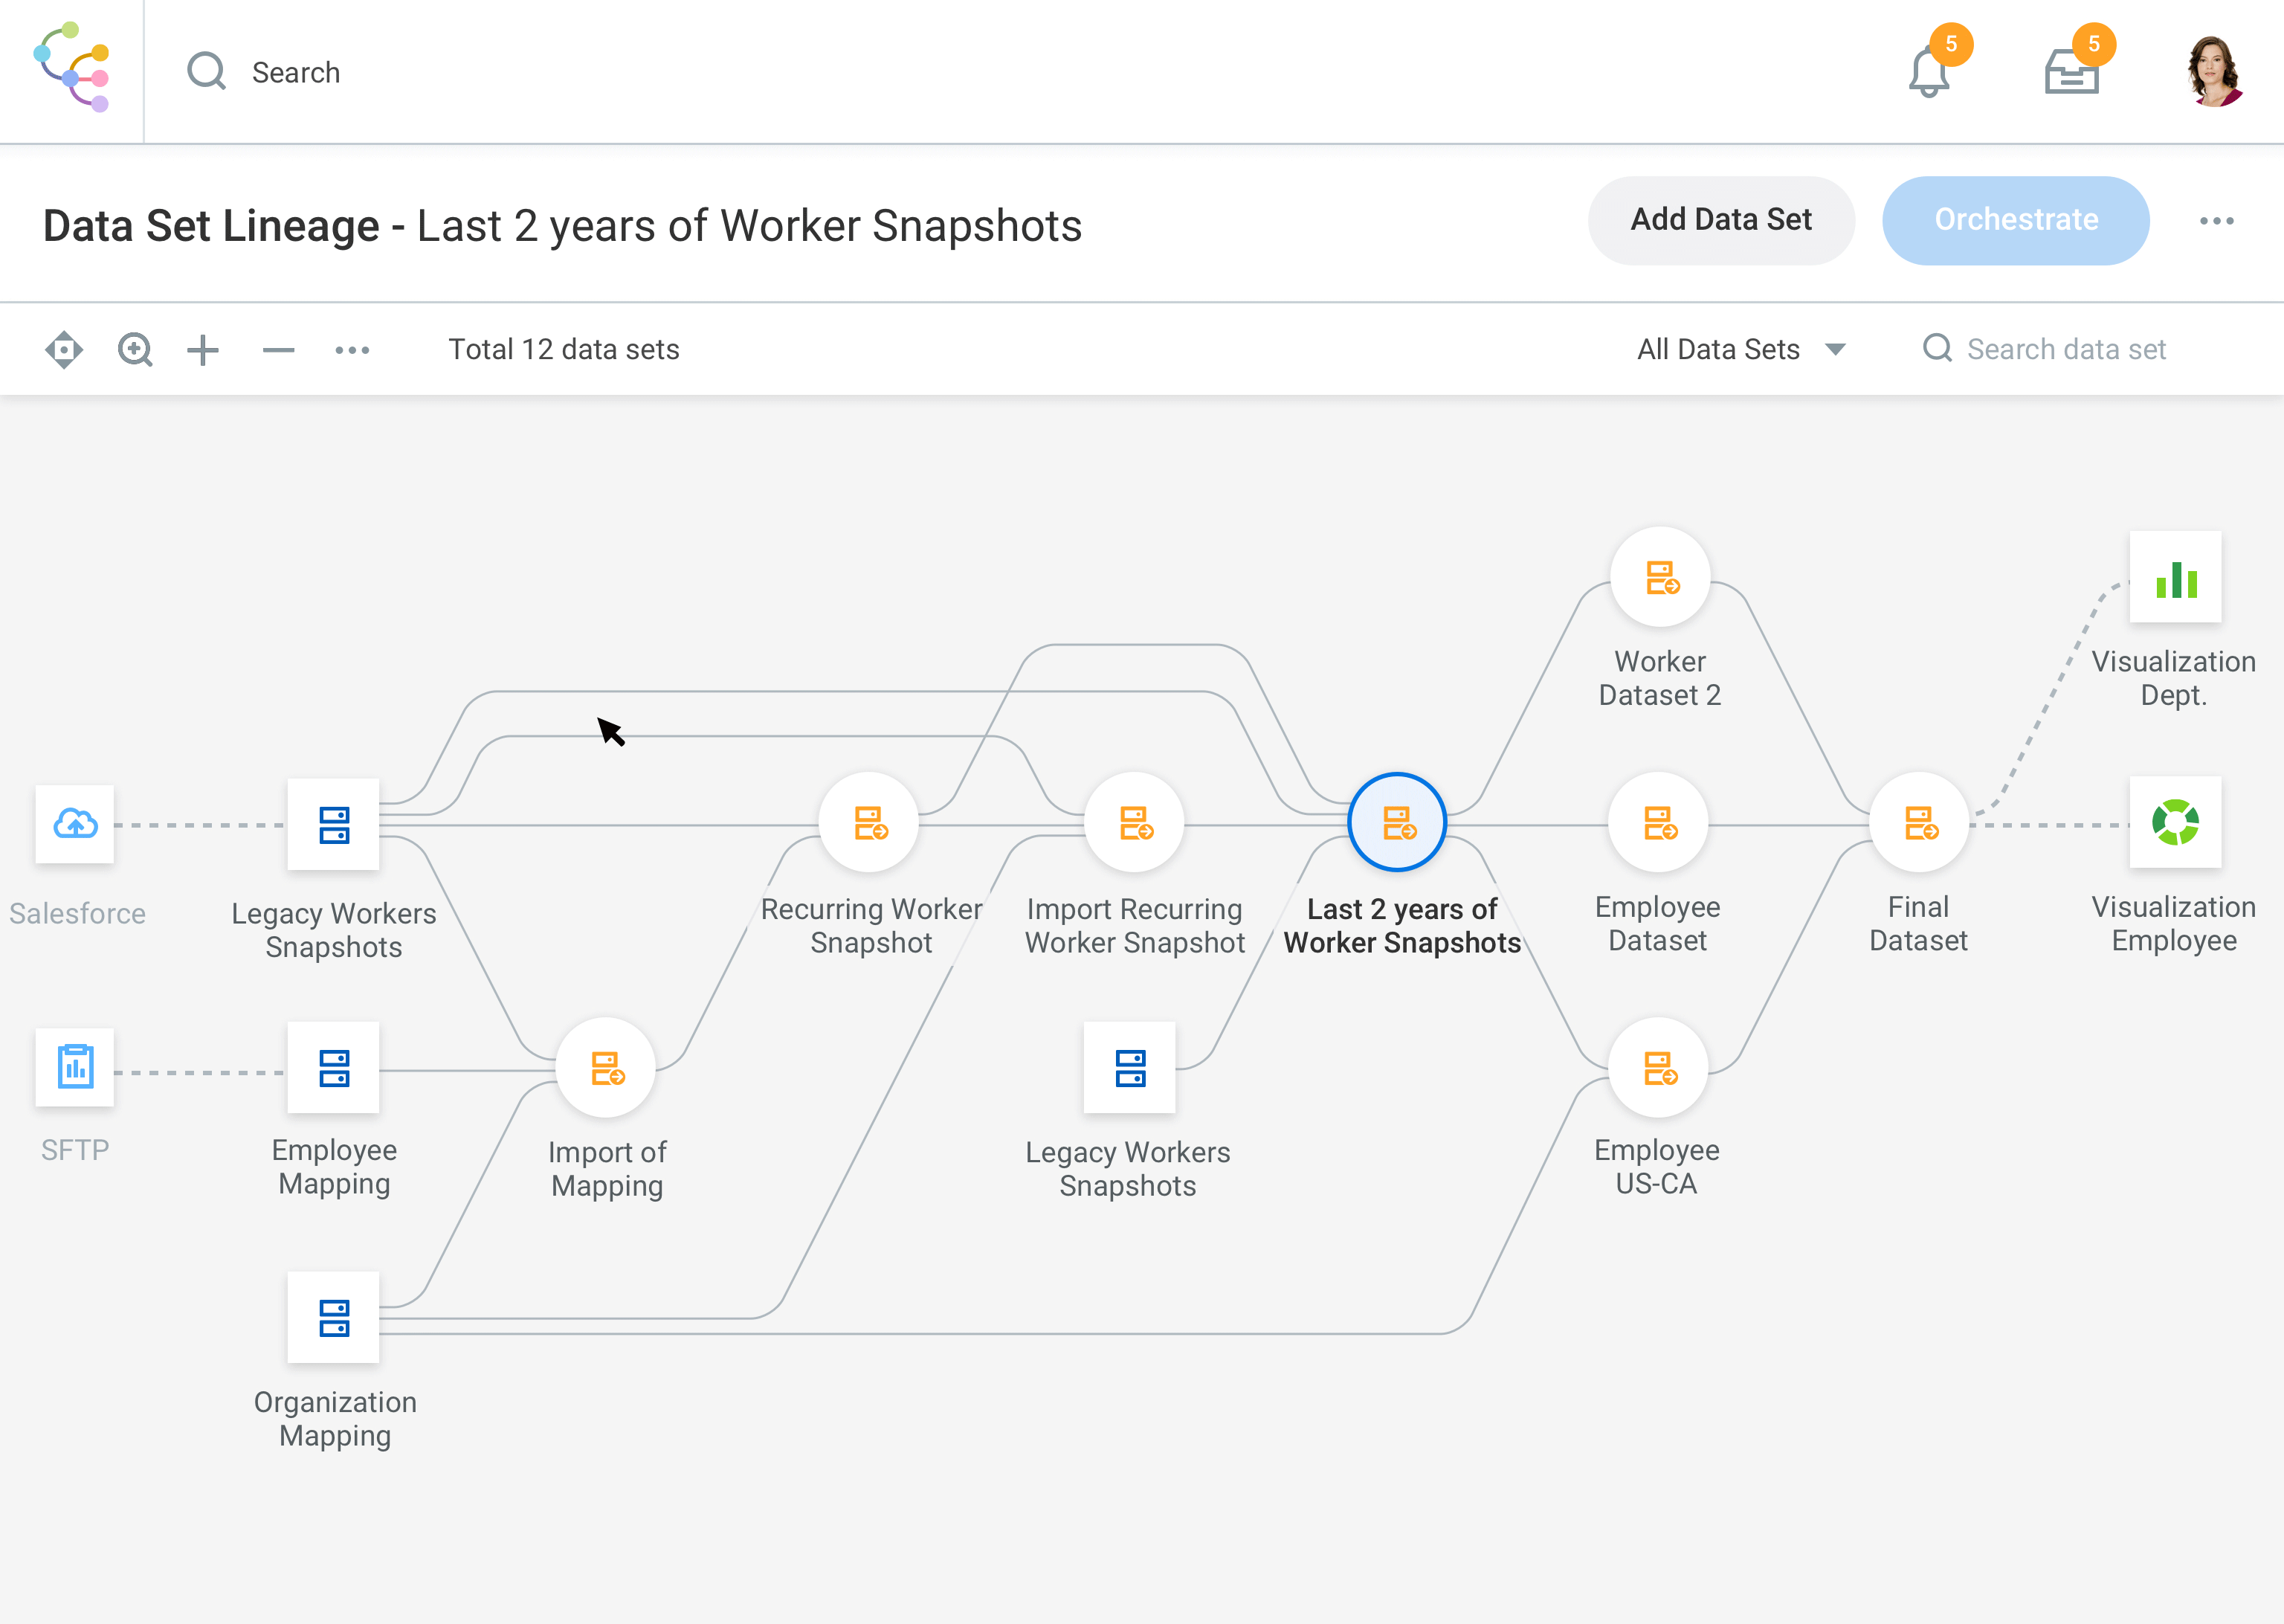
Task: Select the Worker Dataset 2 node
Action: tap(1660, 577)
